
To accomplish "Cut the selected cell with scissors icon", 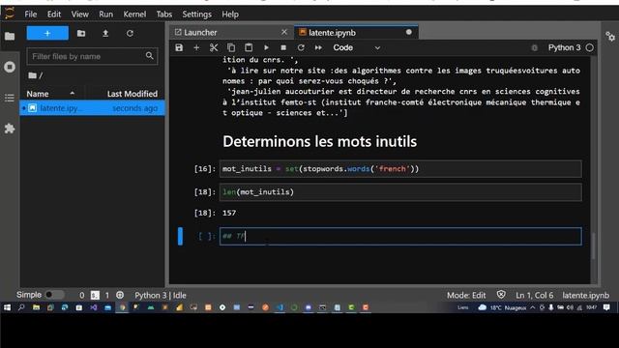I will 214,47.
